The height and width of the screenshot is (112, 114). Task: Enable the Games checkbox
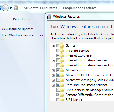coord(58,45)
